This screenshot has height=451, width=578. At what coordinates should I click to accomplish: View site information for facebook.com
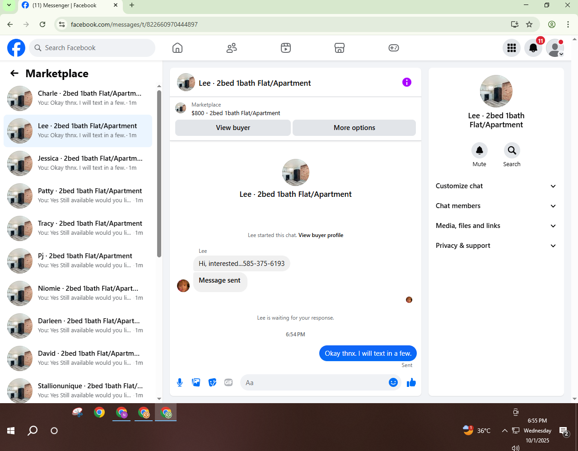pyautogui.click(x=62, y=24)
